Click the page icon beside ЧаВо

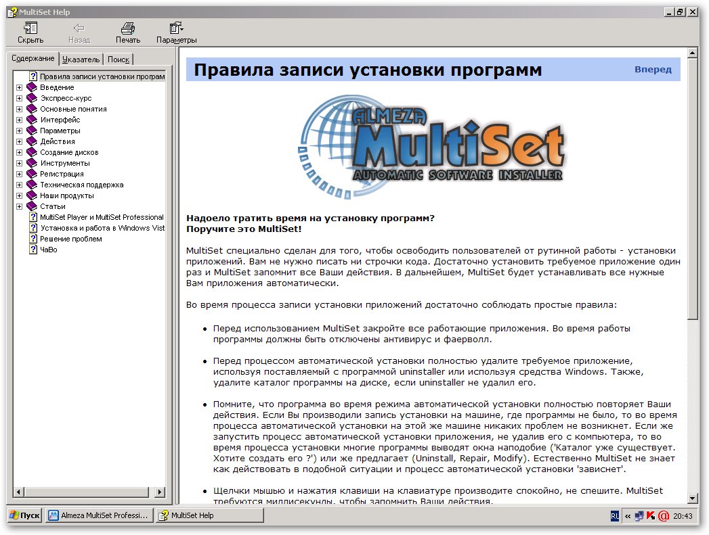33,250
